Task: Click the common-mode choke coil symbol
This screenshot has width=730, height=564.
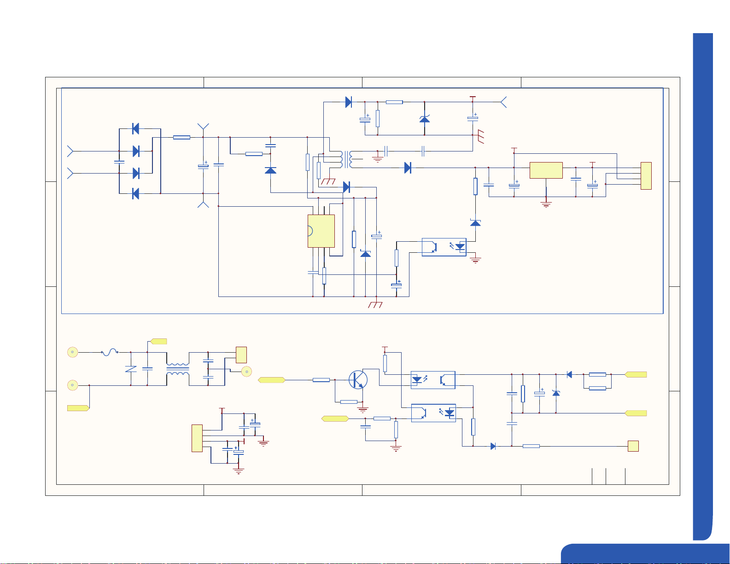Action: (x=178, y=369)
